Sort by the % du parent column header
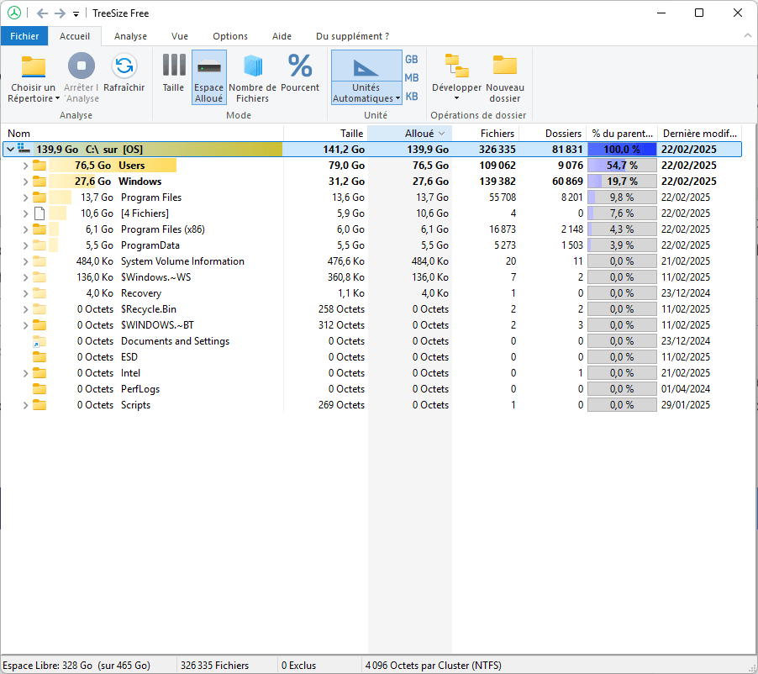This screenshot has height=674, width=758. (x=622, y=134)
